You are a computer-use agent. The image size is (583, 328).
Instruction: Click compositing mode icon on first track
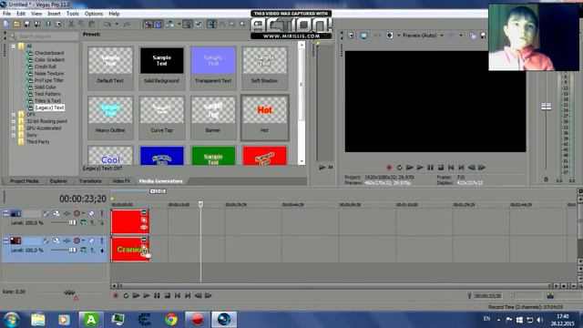coord(84,222)
